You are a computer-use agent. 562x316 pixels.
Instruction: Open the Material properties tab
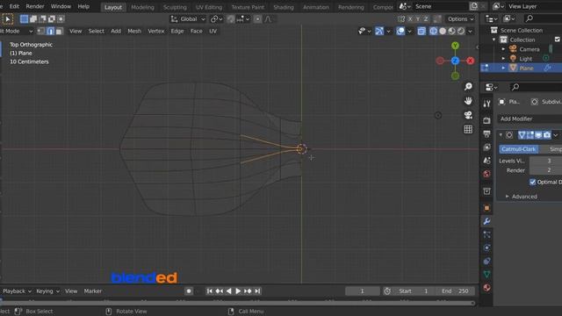(x=486, y=288)
